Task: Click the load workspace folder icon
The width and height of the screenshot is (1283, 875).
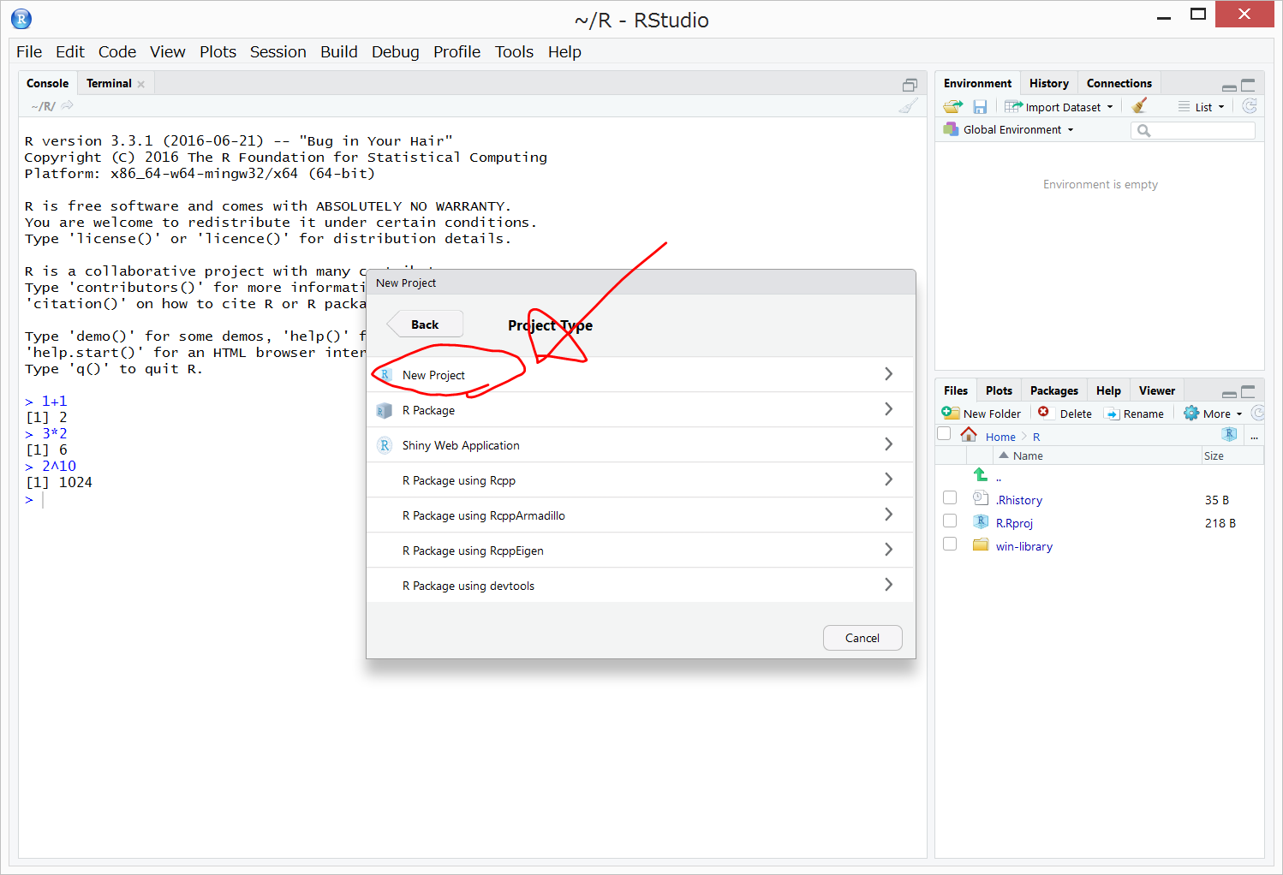Action: tap(952, 107)
